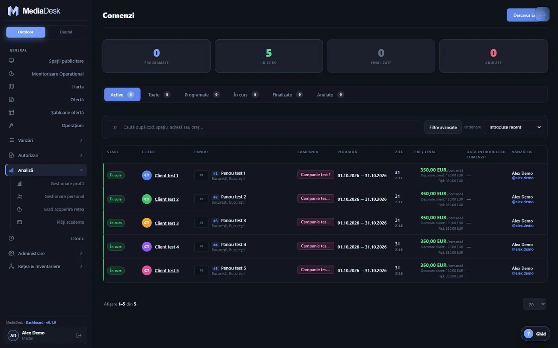Click the orders search field
The width and height of the screenshot is (558, 348).
point(264,127)
